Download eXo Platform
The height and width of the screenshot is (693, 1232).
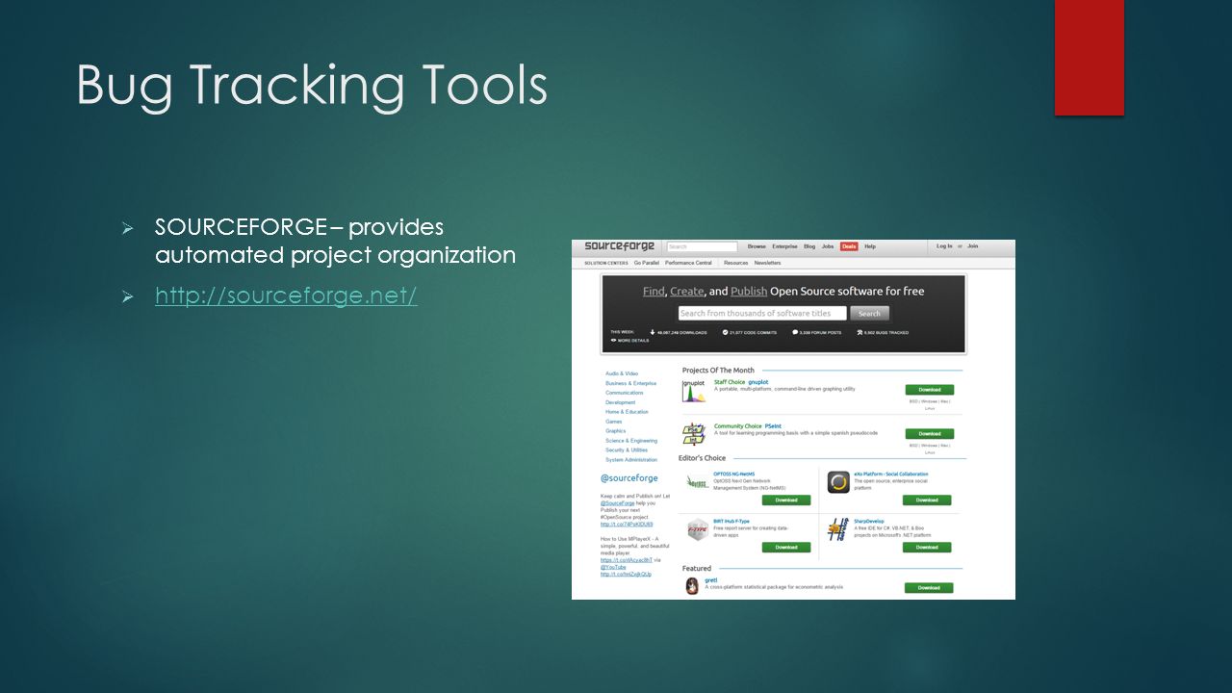coord(927,500)
